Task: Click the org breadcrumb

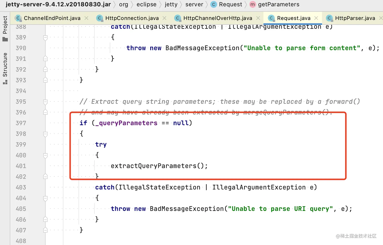Action: coord(124,4)
